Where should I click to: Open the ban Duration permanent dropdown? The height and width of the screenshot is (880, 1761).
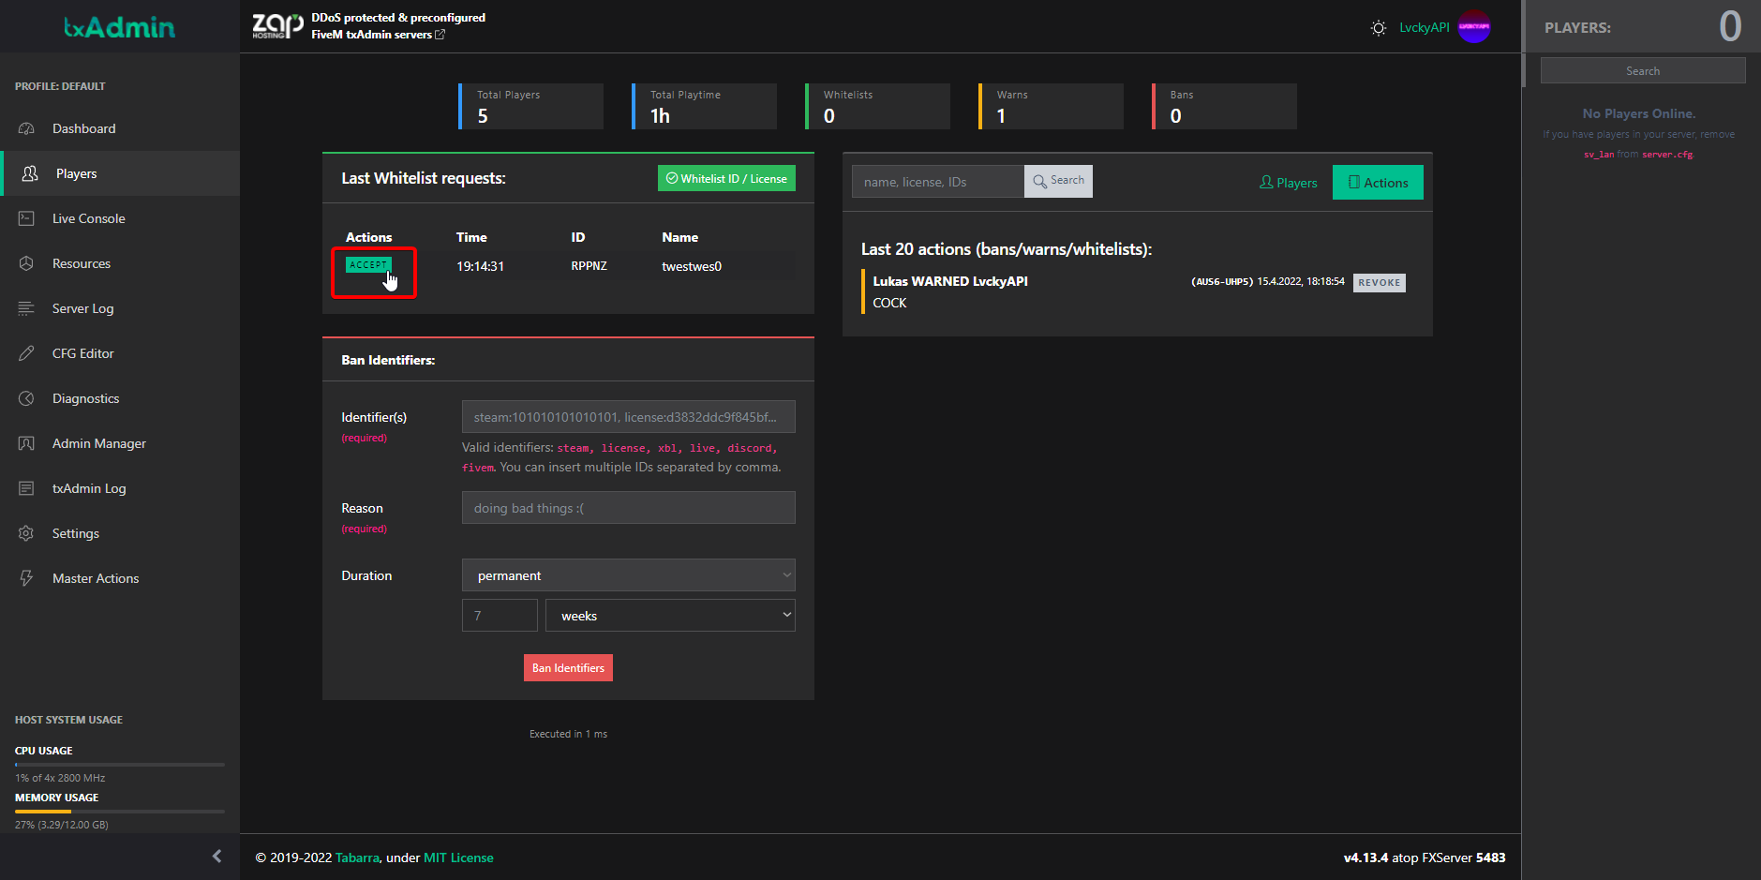click(628, 575)
